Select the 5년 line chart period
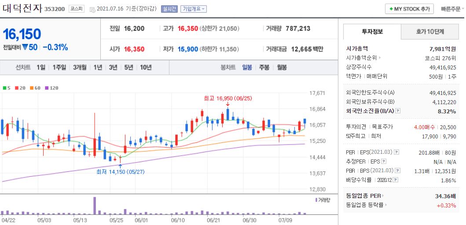The image size is (466, 225). (x=128, y=67)
